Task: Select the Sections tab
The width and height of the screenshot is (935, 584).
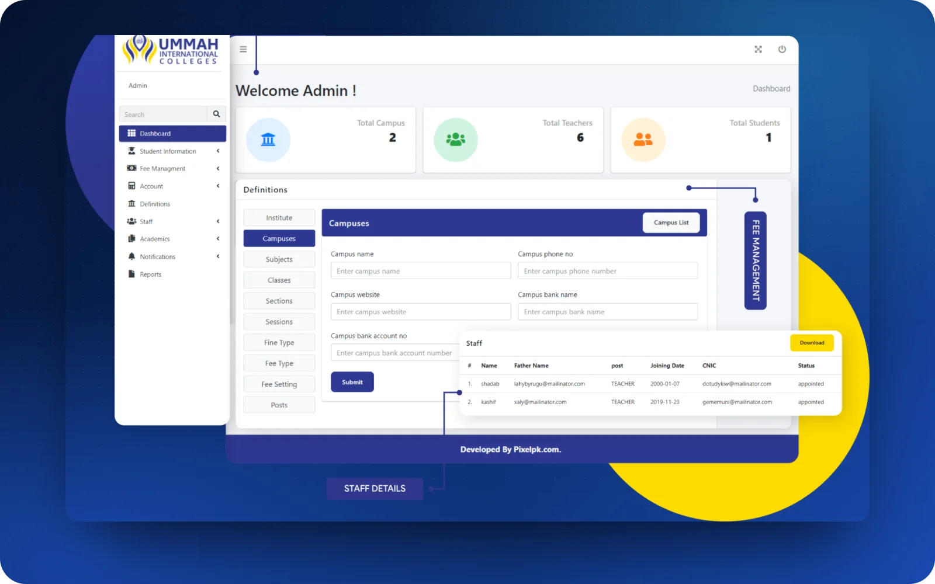Action: pyautogui.click(x=279, y=301)
